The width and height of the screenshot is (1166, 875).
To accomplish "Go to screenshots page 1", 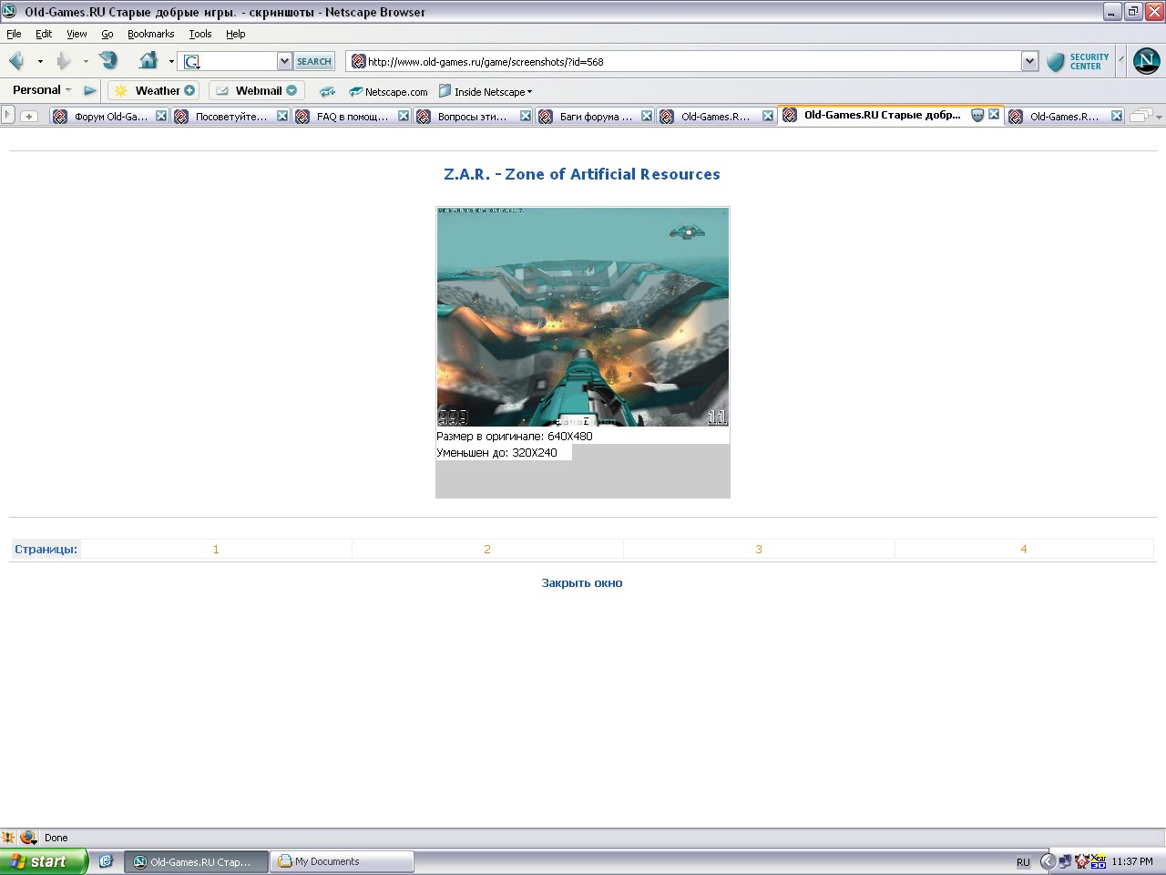I will point(216,549).
